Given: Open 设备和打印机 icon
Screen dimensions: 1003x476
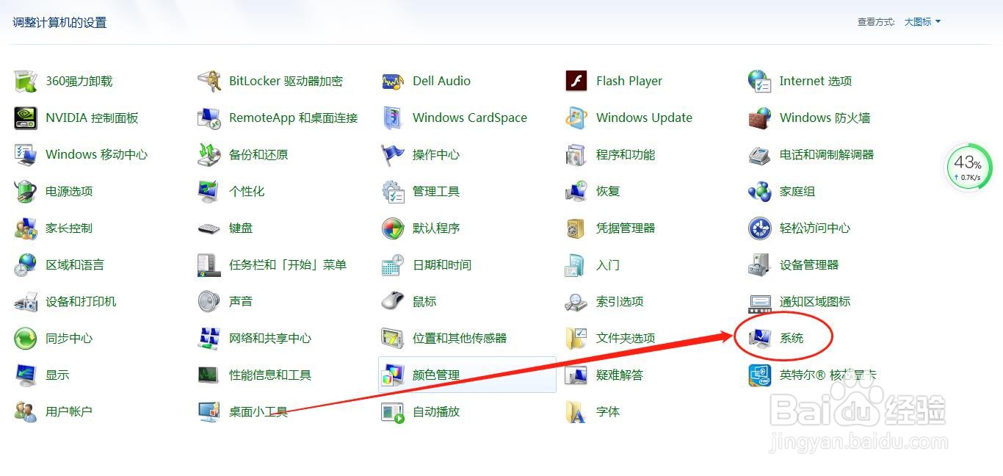Looking at the screenshot, I should point(26,301).
